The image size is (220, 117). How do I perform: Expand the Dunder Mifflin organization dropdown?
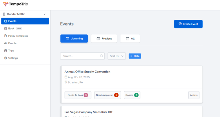(44, 14)
